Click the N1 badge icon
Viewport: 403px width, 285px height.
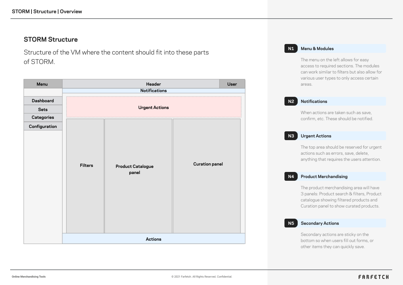coord(291,48)
